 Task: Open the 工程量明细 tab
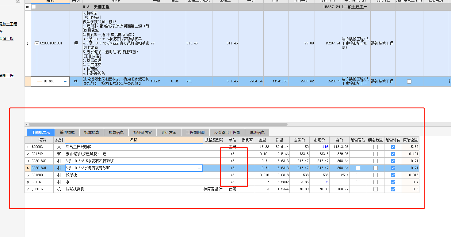[195, 133]
